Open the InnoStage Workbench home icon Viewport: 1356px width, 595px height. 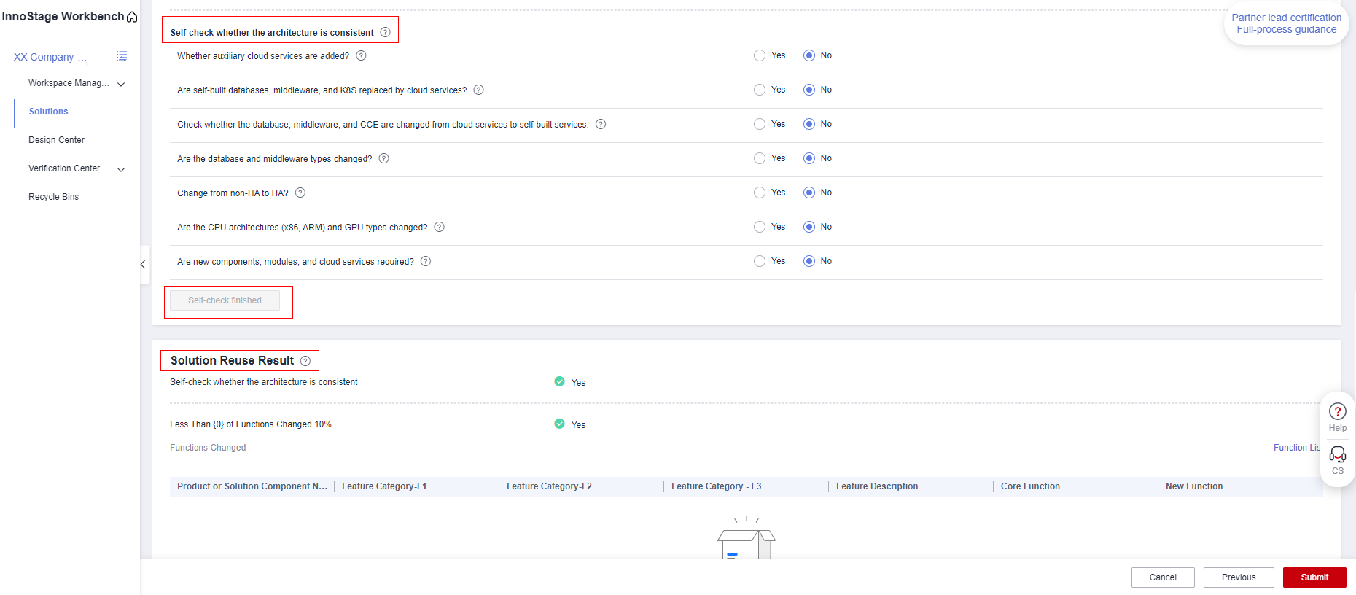pos(132,17)
